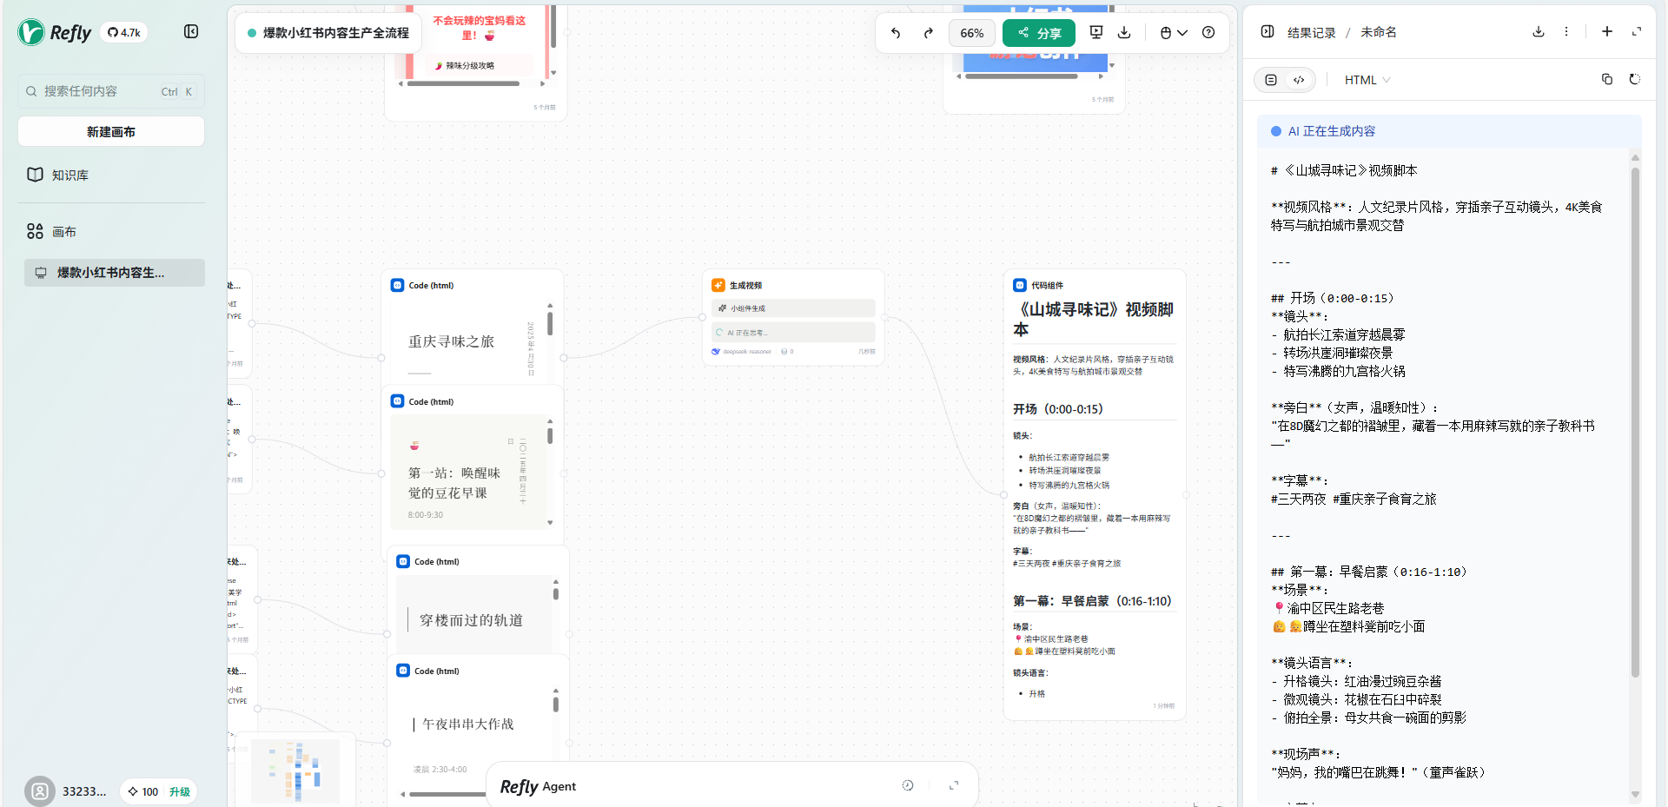Viewport: 1668px width, 807px height.
Task: Open the mouse mode dropdown
Action: pyautogui.click(x=1173, y=33)
